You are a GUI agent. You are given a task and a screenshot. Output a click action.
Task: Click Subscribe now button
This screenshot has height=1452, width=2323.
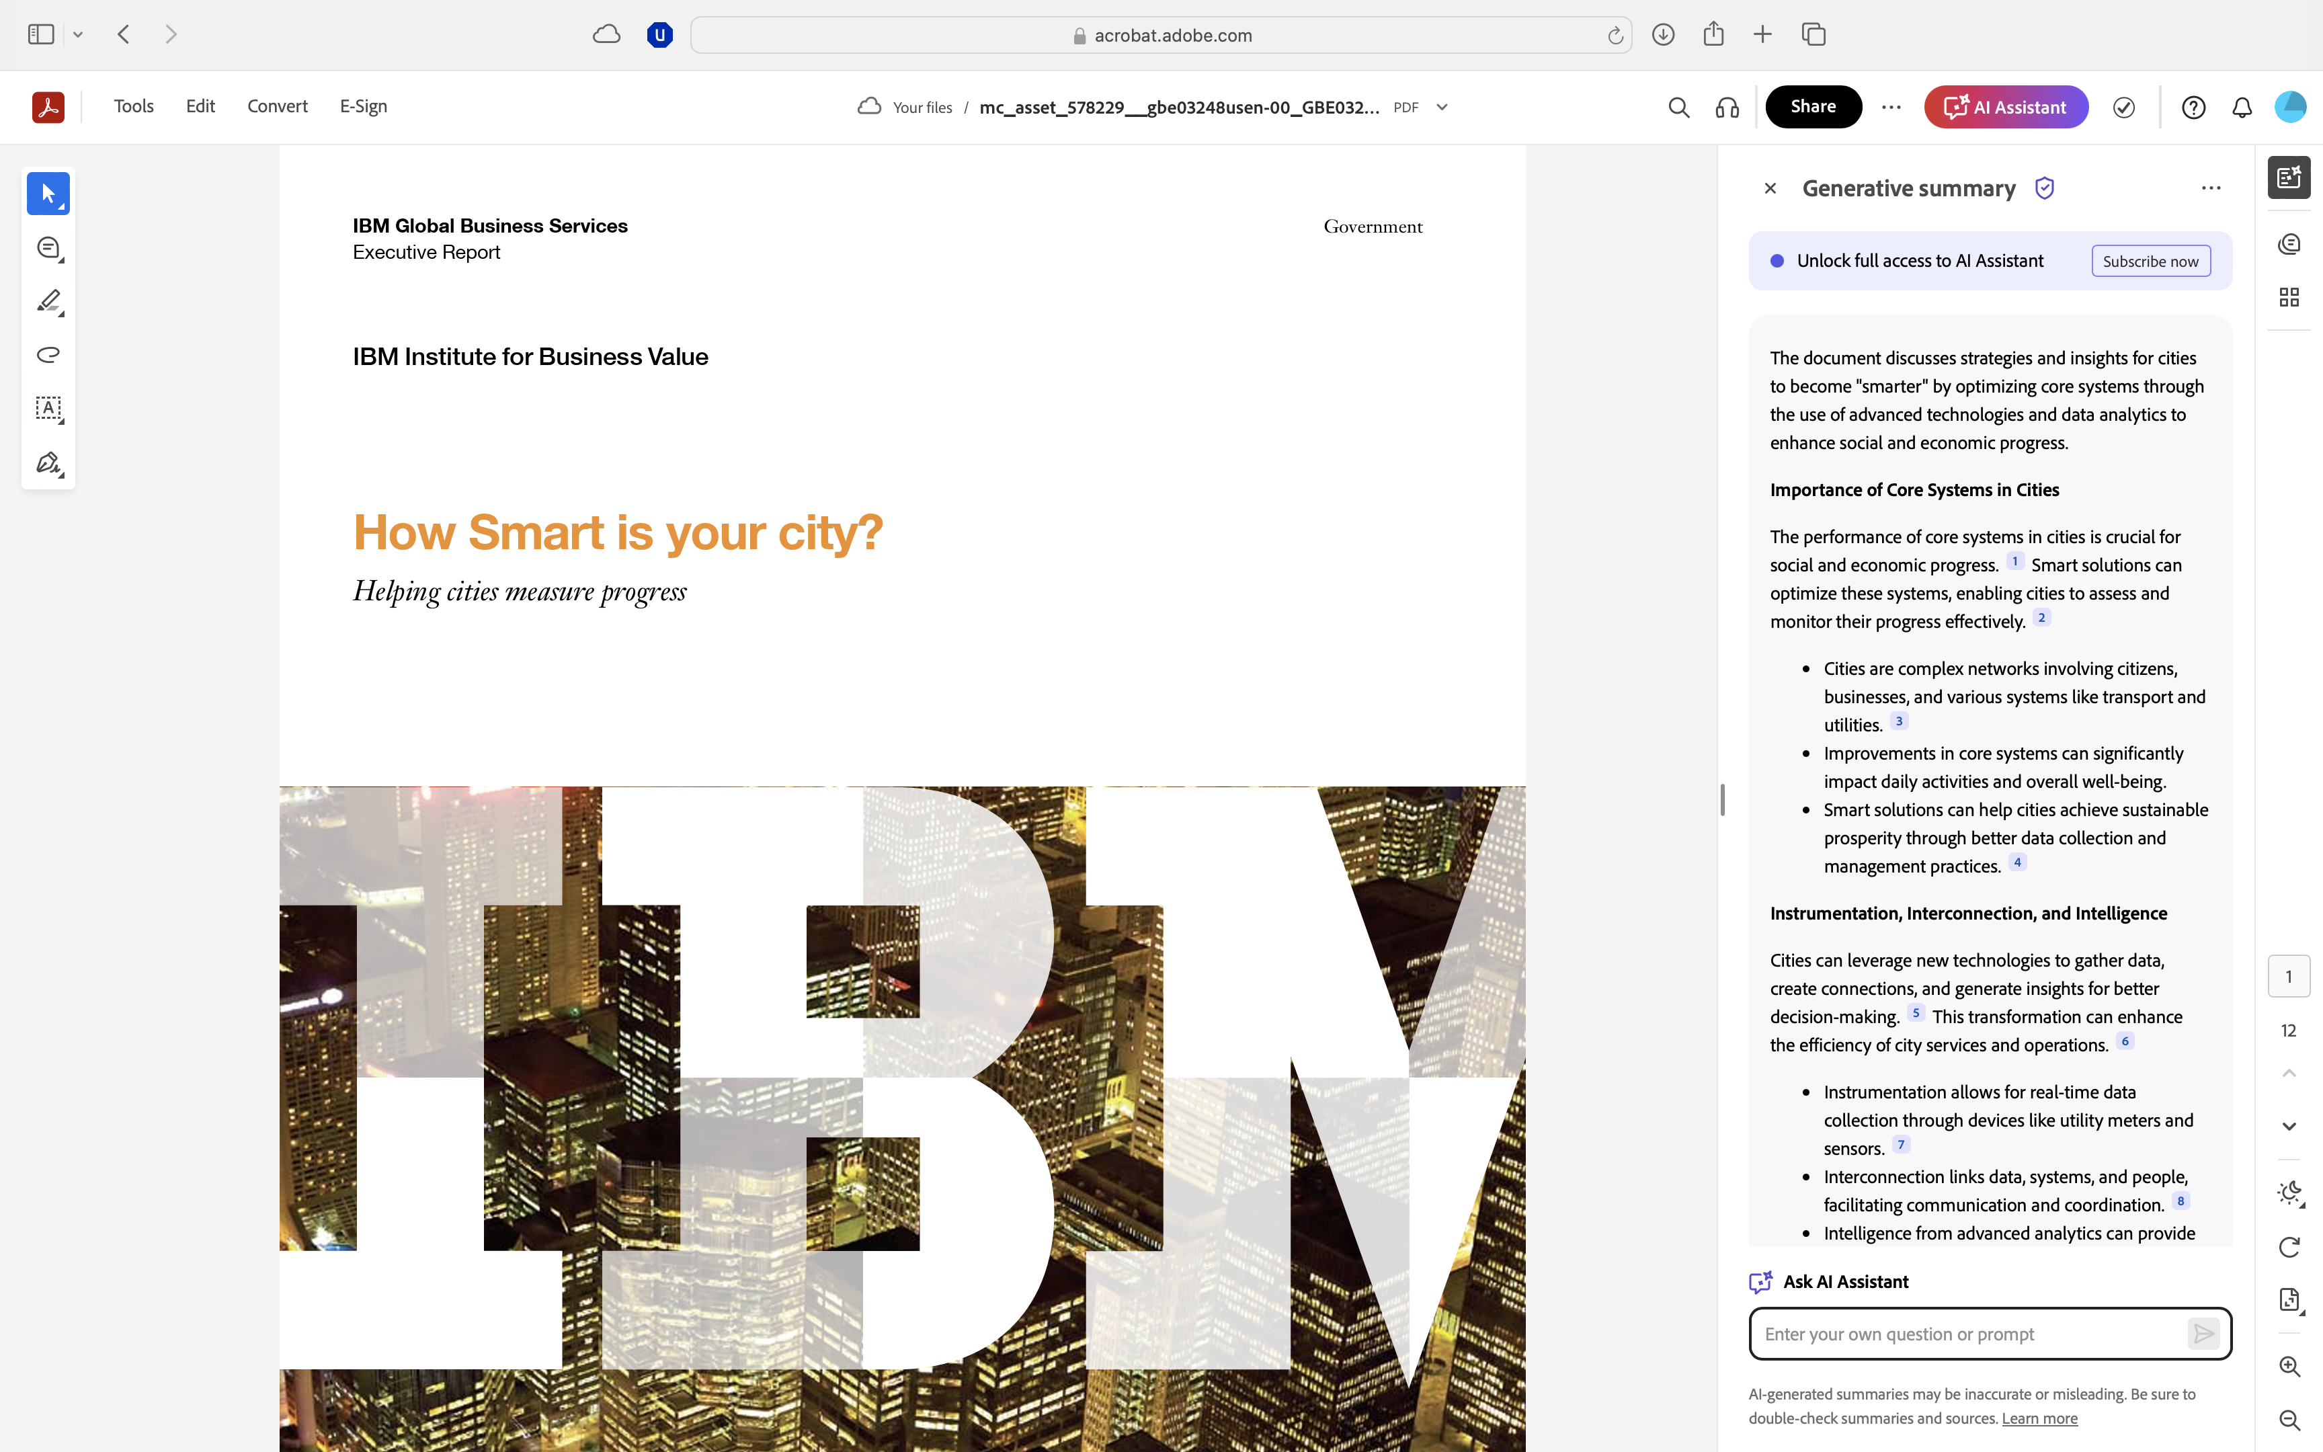click(x=2150, y=261)
